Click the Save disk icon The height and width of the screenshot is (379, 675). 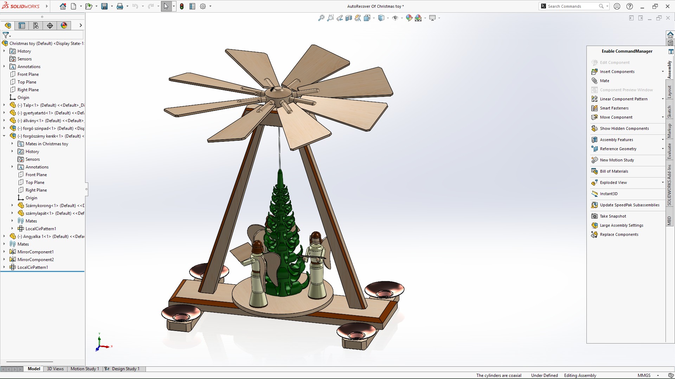[104, 6]
